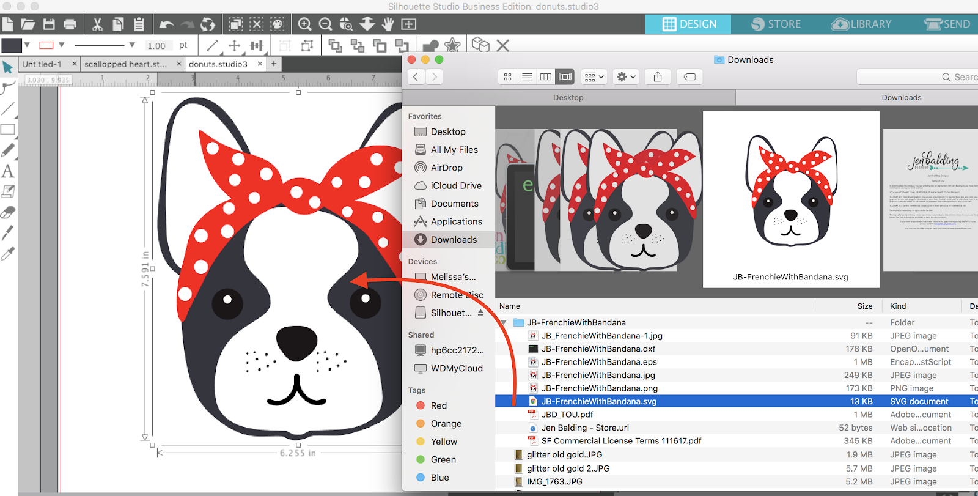The width and height of the screenshot is (978, 496).
Task: Select JBD_TOU.pdf file row
Action: click(737, 415)
